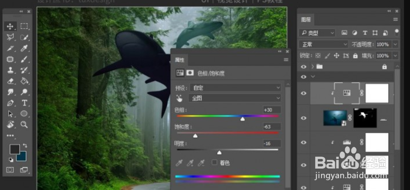The image size is (410, 190).
Task: Open the layer kind 类型 filter dropdown
Action: click(x=317, y=33)
